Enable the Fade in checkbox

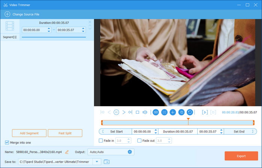101,141
